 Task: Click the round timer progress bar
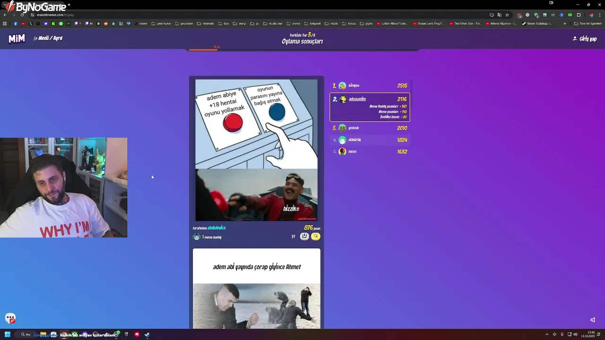point(302,50)
